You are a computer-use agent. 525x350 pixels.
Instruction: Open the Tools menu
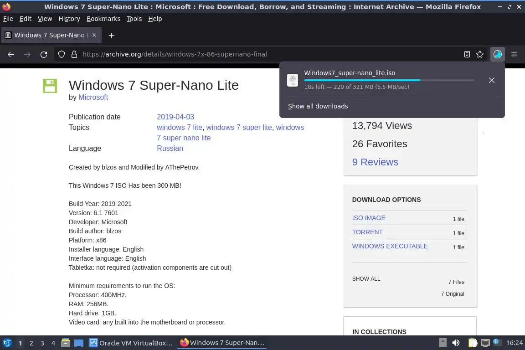134,19
